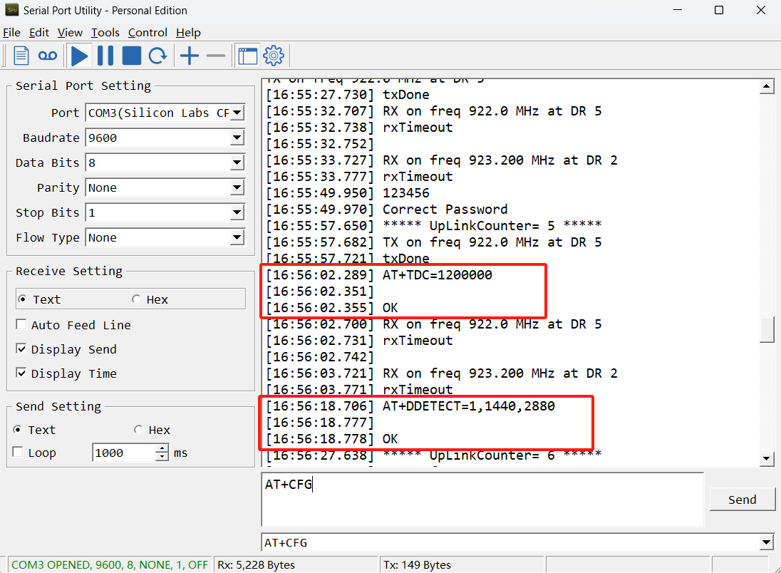Enable Auto Feed Line checkbox
The height and width of the screenshot is (573, 781).
pos(21,324)
